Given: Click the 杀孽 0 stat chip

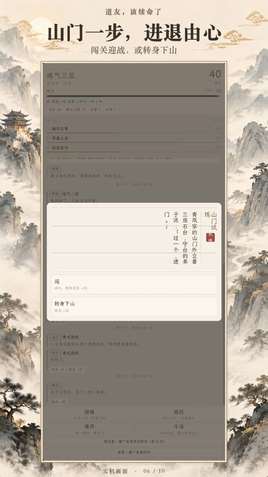Looking at the screenshot, I should 95,110.
